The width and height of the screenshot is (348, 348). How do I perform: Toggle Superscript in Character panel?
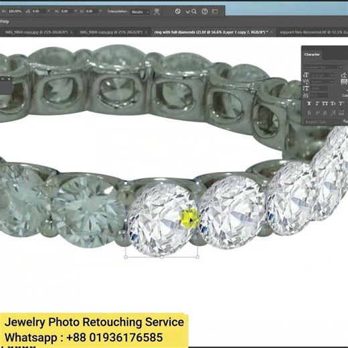(x=341, y=104)
